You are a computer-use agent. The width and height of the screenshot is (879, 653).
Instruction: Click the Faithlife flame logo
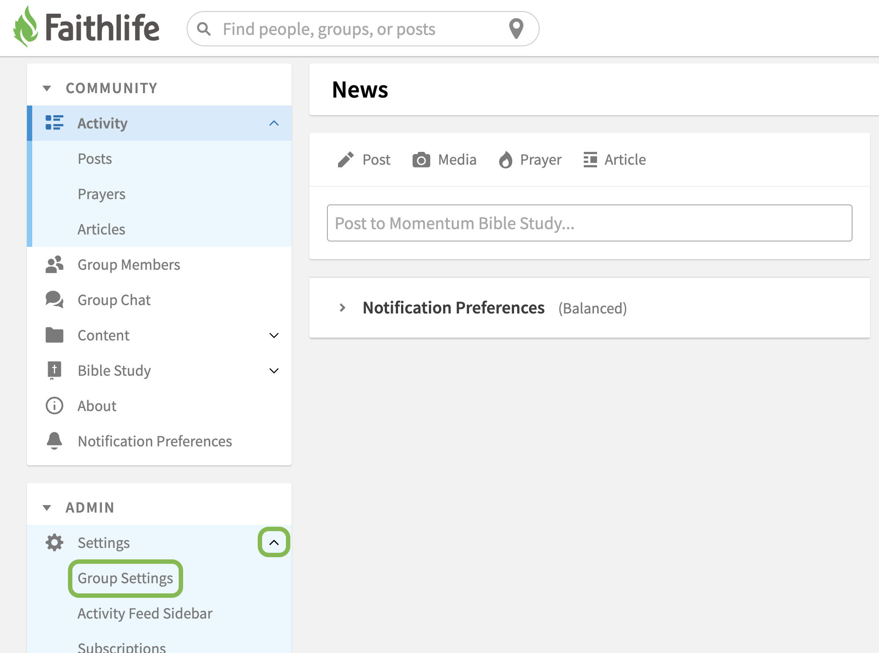tap(26, 26)
